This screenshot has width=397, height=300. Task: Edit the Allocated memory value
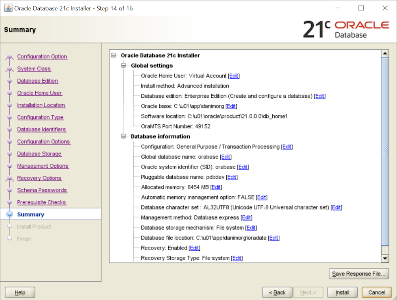click(x=216, y=187)
